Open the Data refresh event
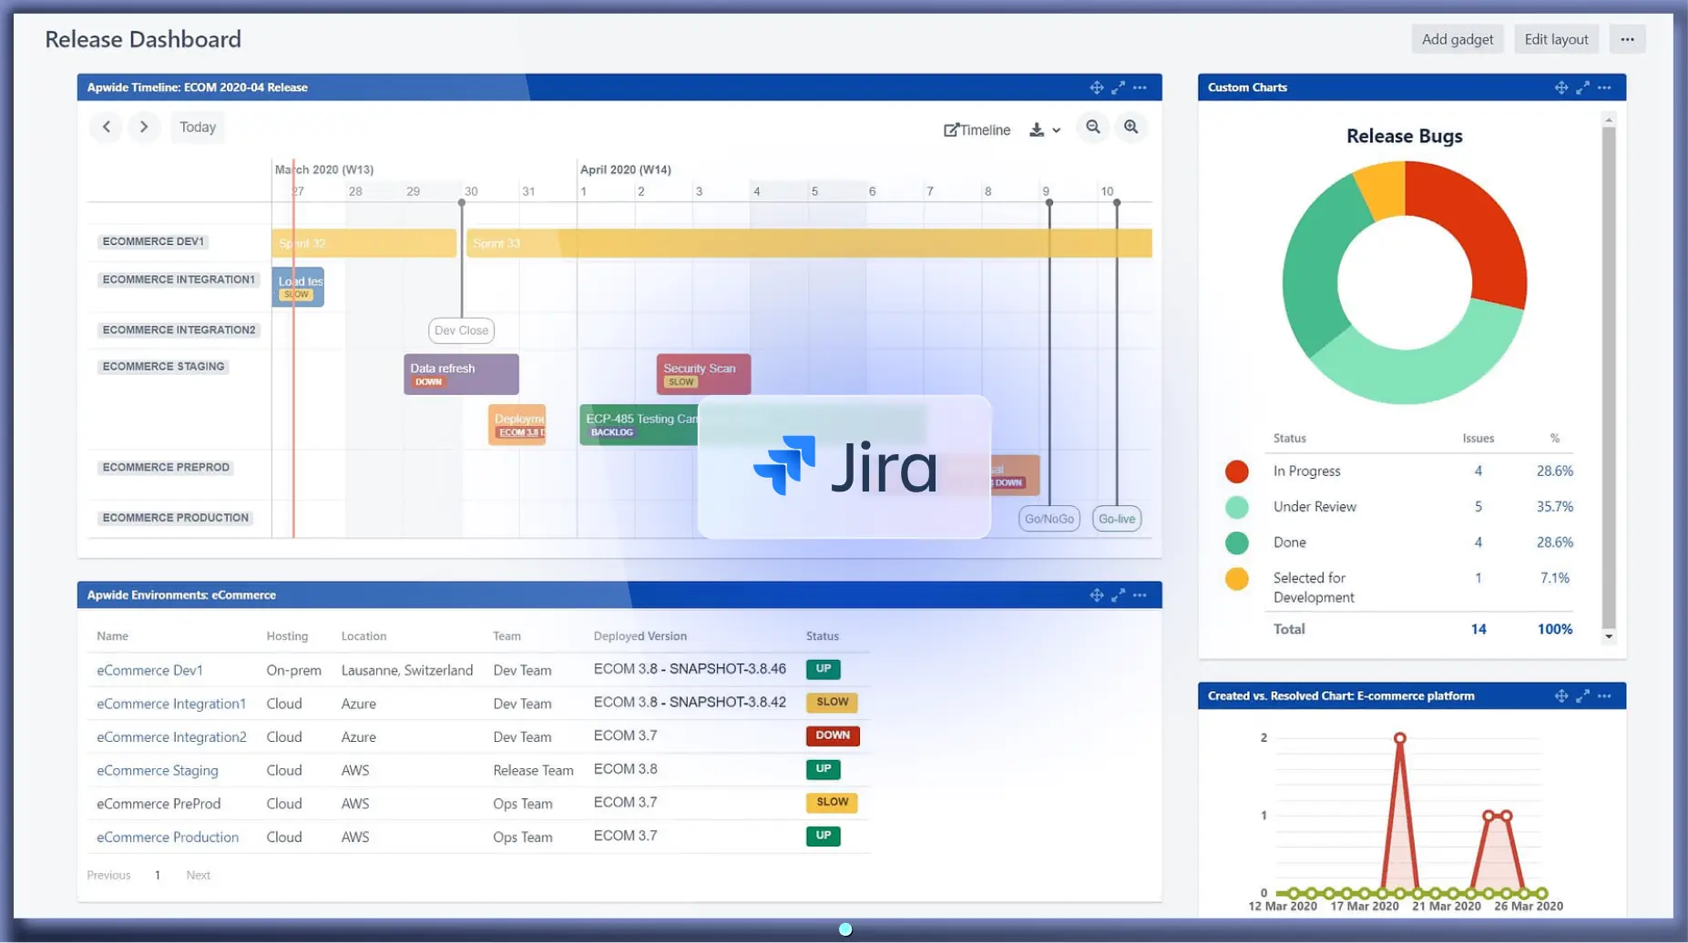The height and width of the screenshot is (943, 1688). coord(461,374)
